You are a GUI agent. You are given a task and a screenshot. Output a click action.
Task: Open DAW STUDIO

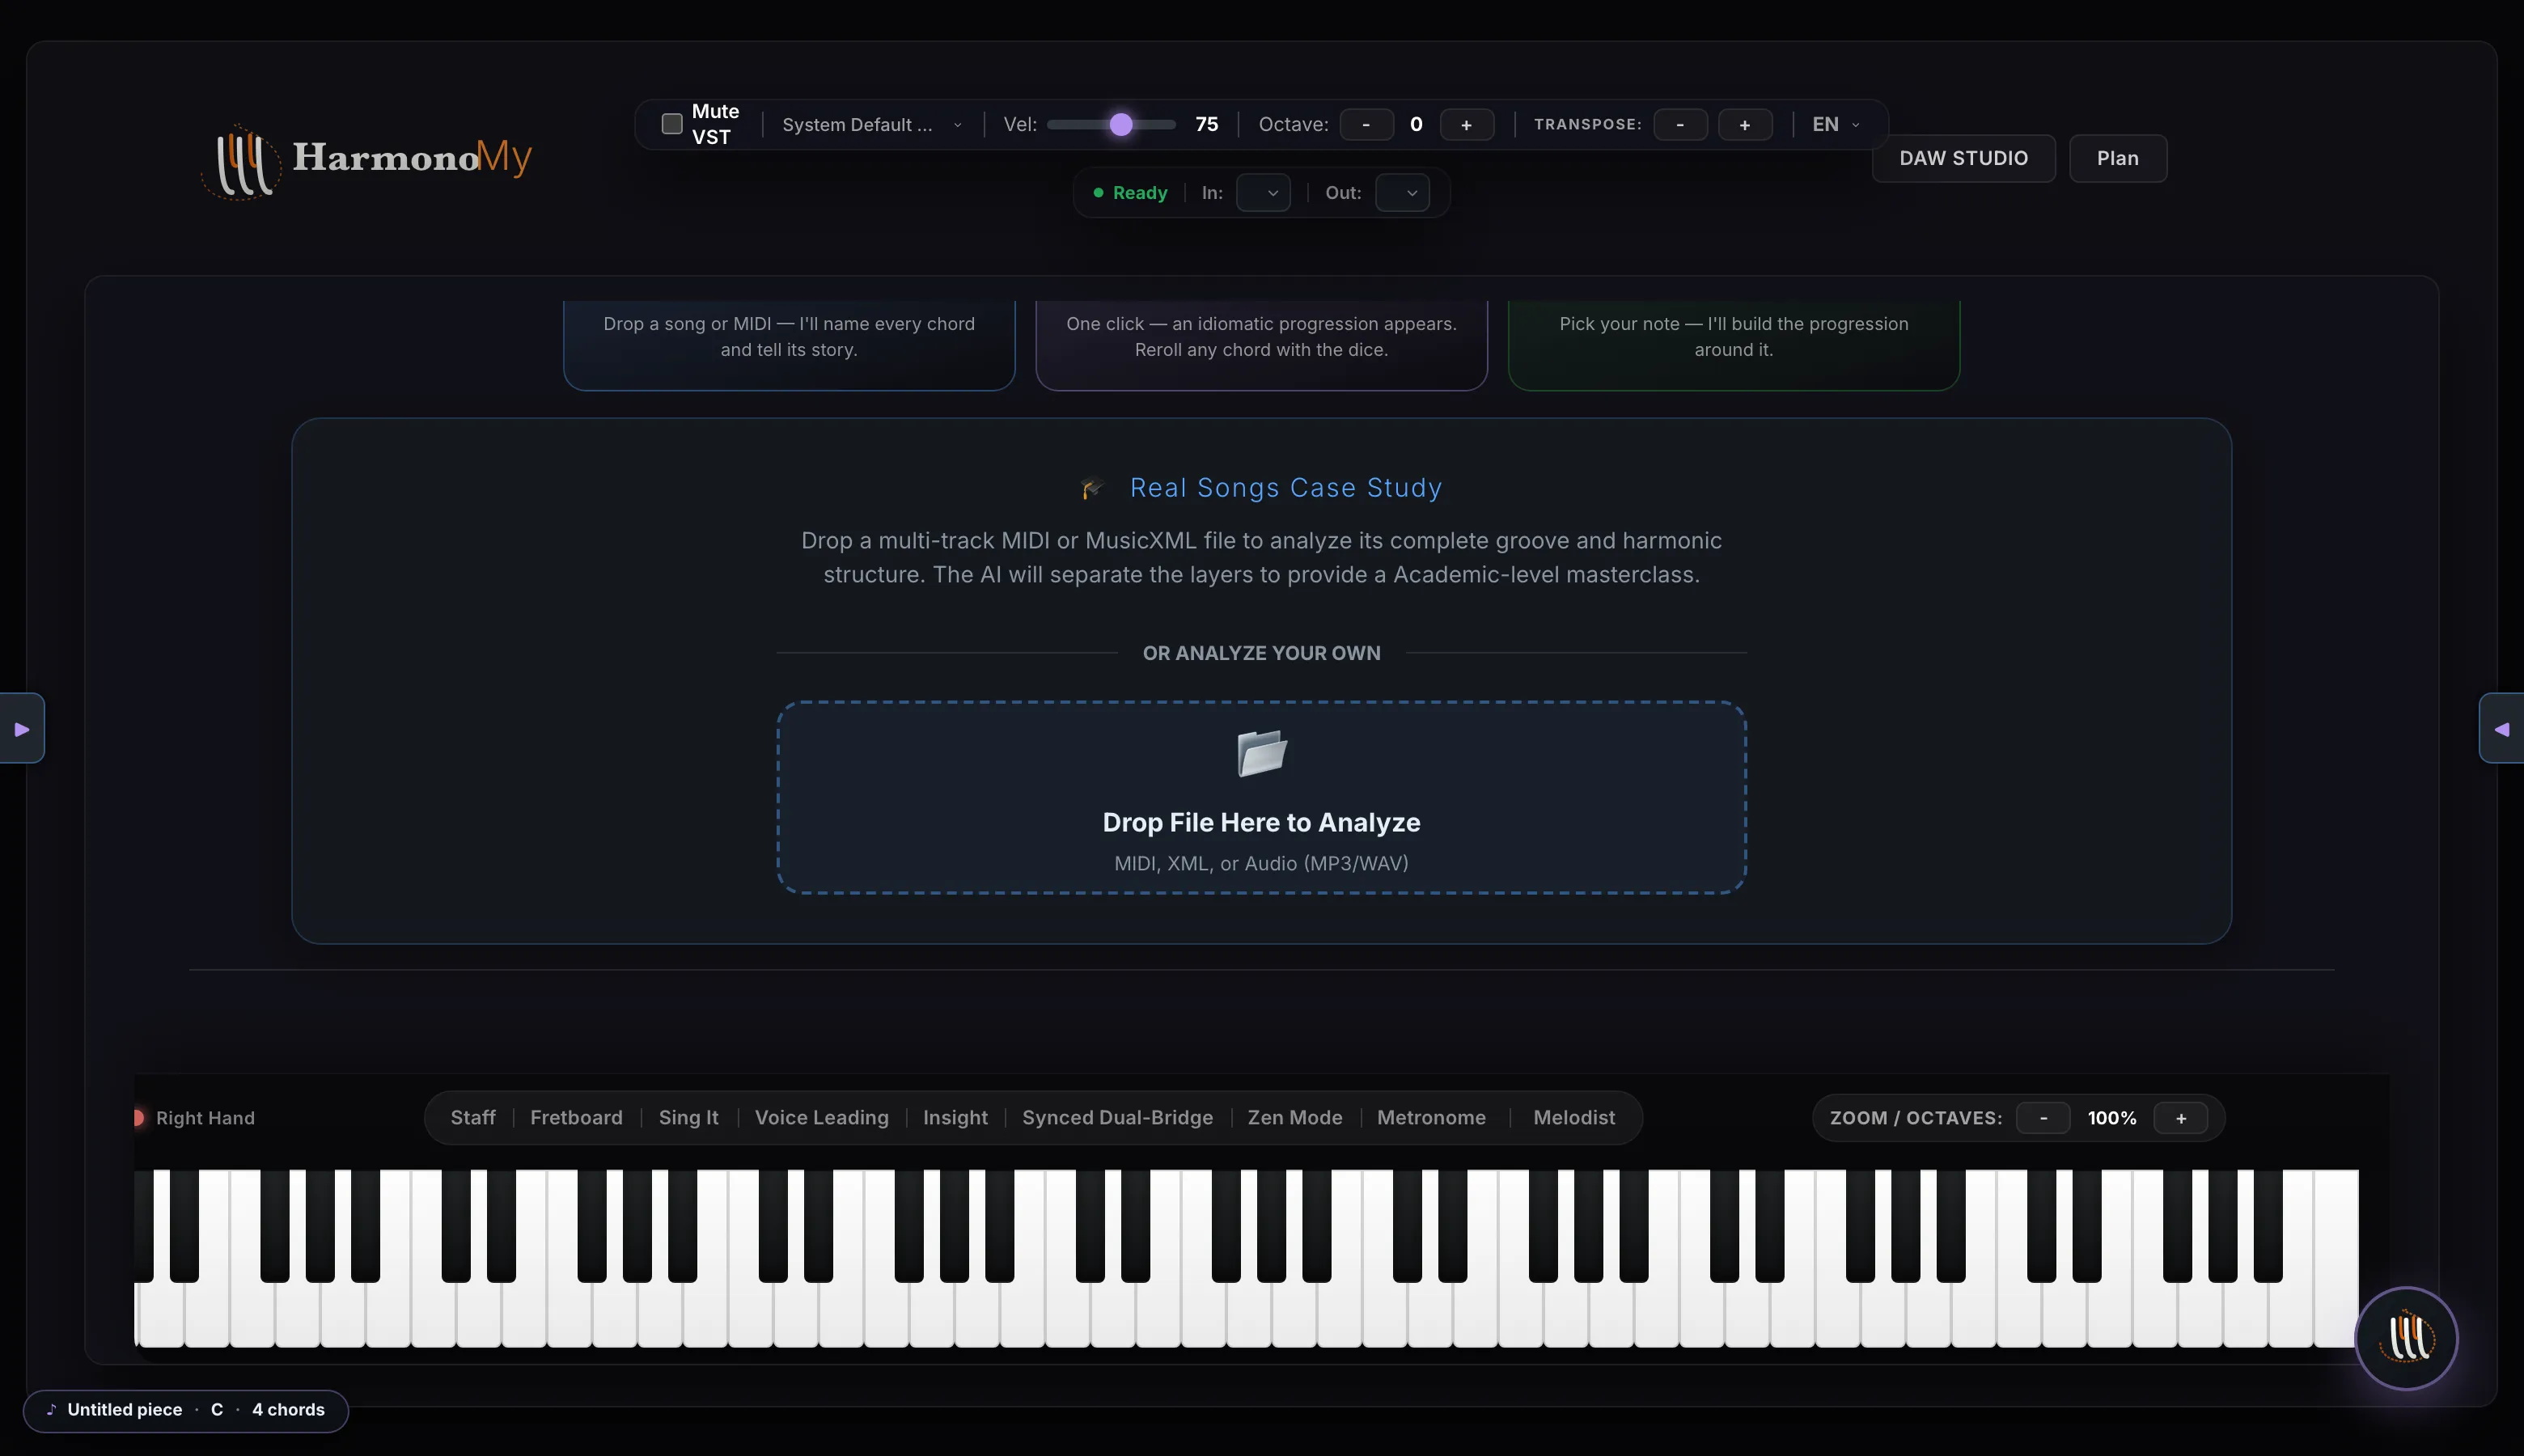coord(1963,158)
